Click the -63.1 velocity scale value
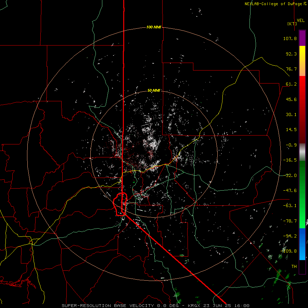Viewport: 308px width, 308px height. 290,206
